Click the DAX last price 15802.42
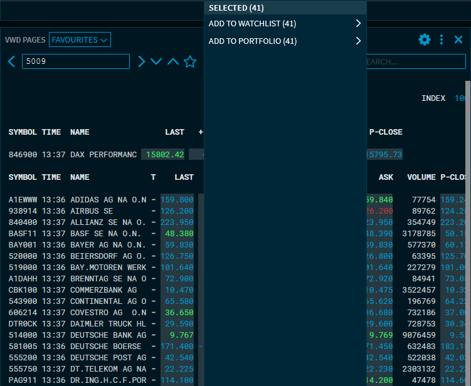This screenshot has width=471, height=386. click(x=164, y=155)
